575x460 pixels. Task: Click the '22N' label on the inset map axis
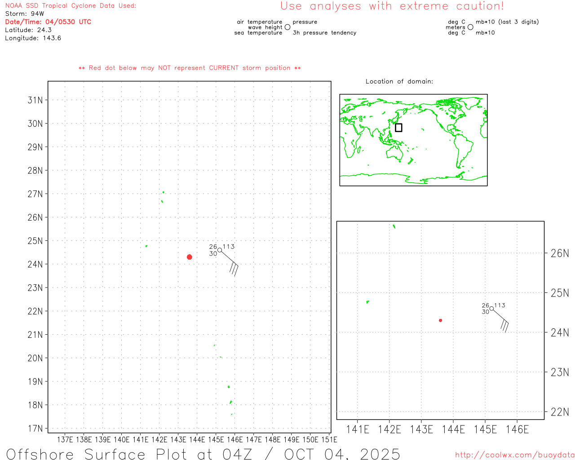pos(560,412)
